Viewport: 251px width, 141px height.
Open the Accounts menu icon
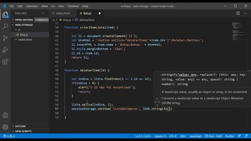tap(5, 115)
